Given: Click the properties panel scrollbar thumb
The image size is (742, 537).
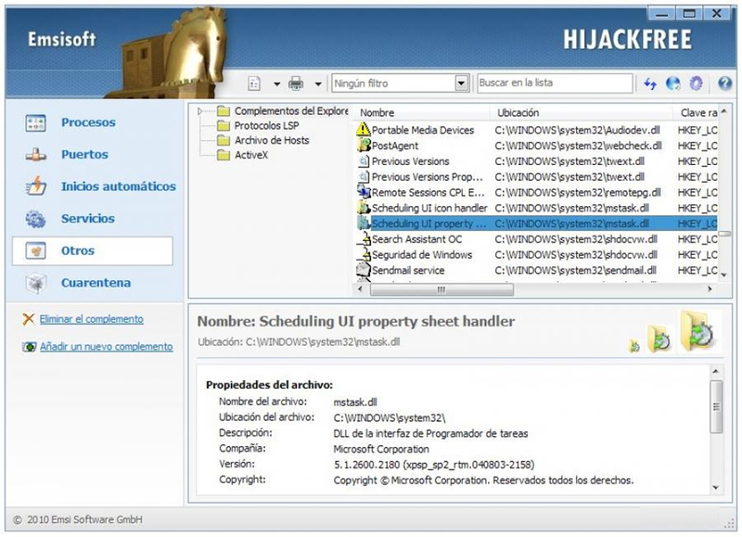Looking at the screenshot, I should click(x=716, y=406).
